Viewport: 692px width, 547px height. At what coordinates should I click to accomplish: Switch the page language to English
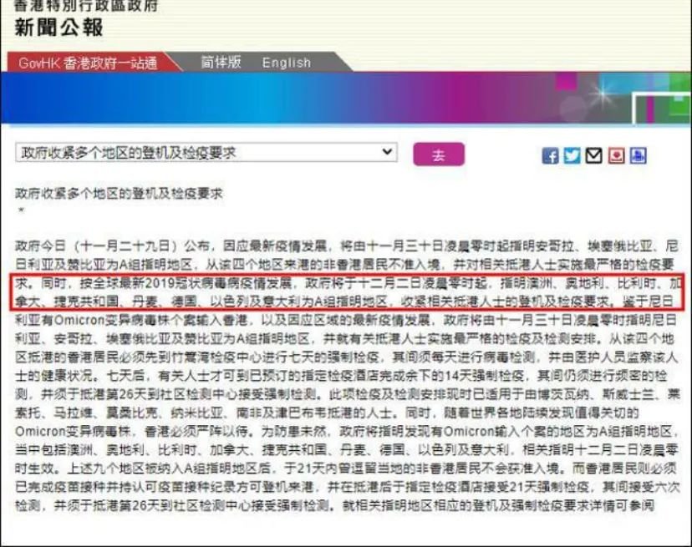point(287,63)
